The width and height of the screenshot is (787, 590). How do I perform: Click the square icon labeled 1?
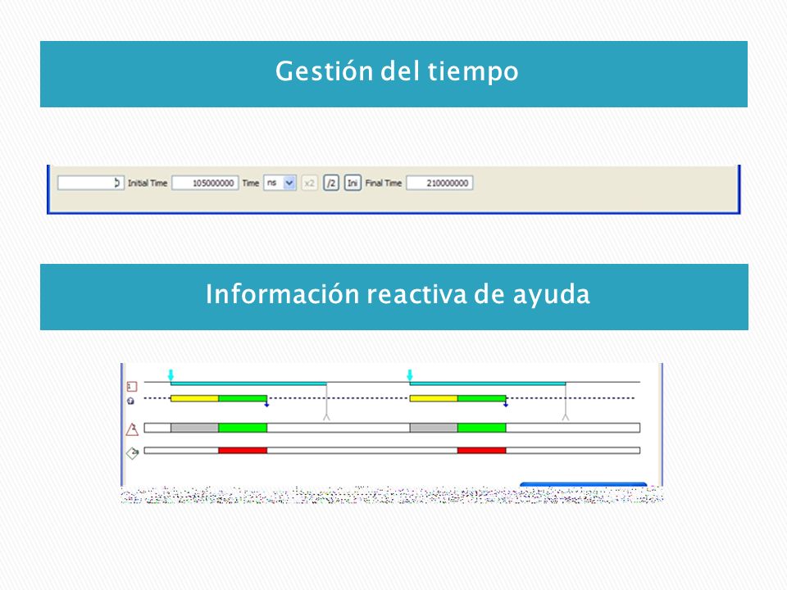(x=132, y=386)
